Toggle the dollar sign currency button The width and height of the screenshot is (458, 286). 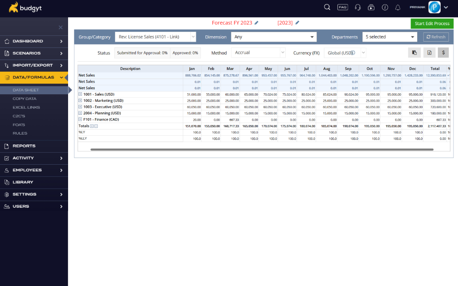point(443,53)
